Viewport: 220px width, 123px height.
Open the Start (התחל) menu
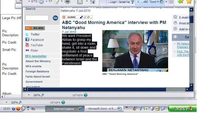(x=182, y=108)
